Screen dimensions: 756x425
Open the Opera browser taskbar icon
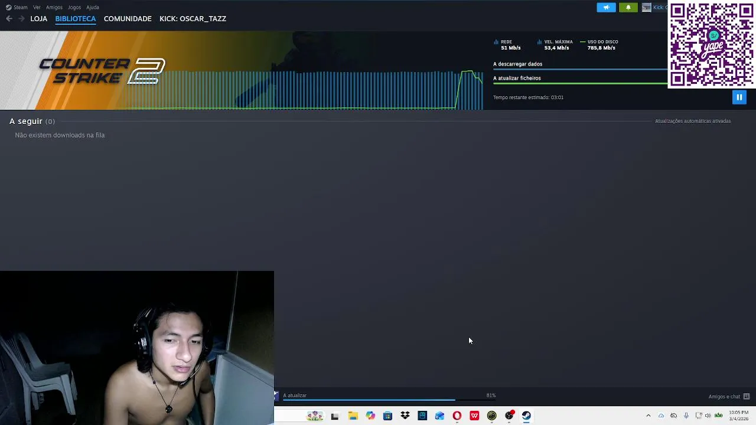pyautogui.click(x=457, y=416)
